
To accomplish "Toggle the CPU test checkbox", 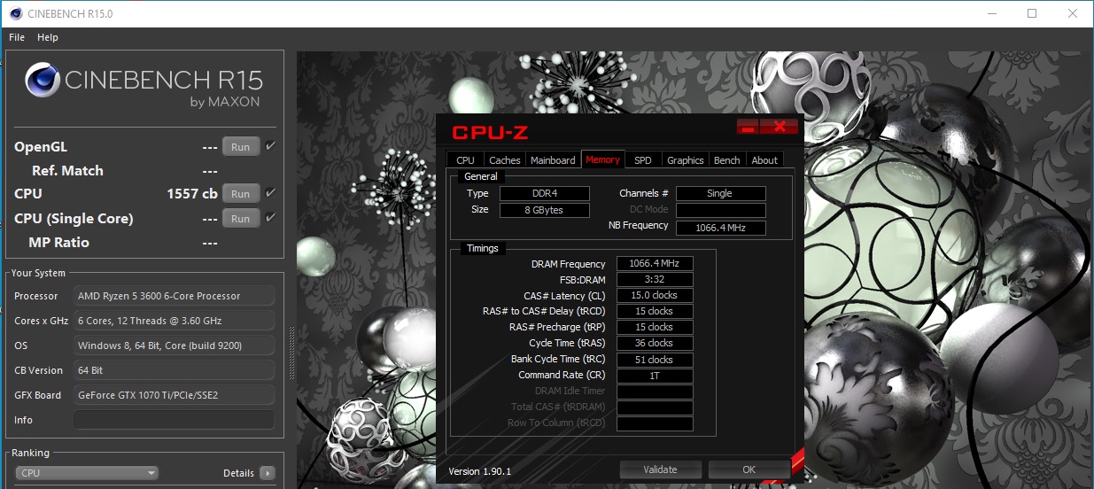I will (270, 192).
